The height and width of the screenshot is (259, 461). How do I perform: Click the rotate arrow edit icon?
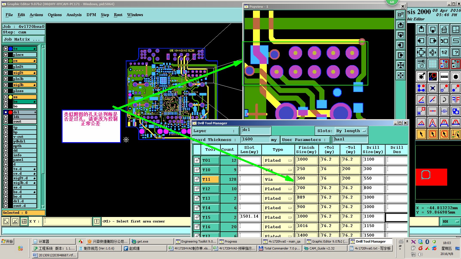(444, 100)
